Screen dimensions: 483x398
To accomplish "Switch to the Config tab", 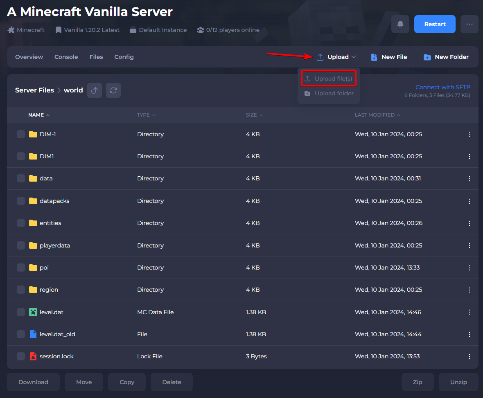I will tap(124, 57).
